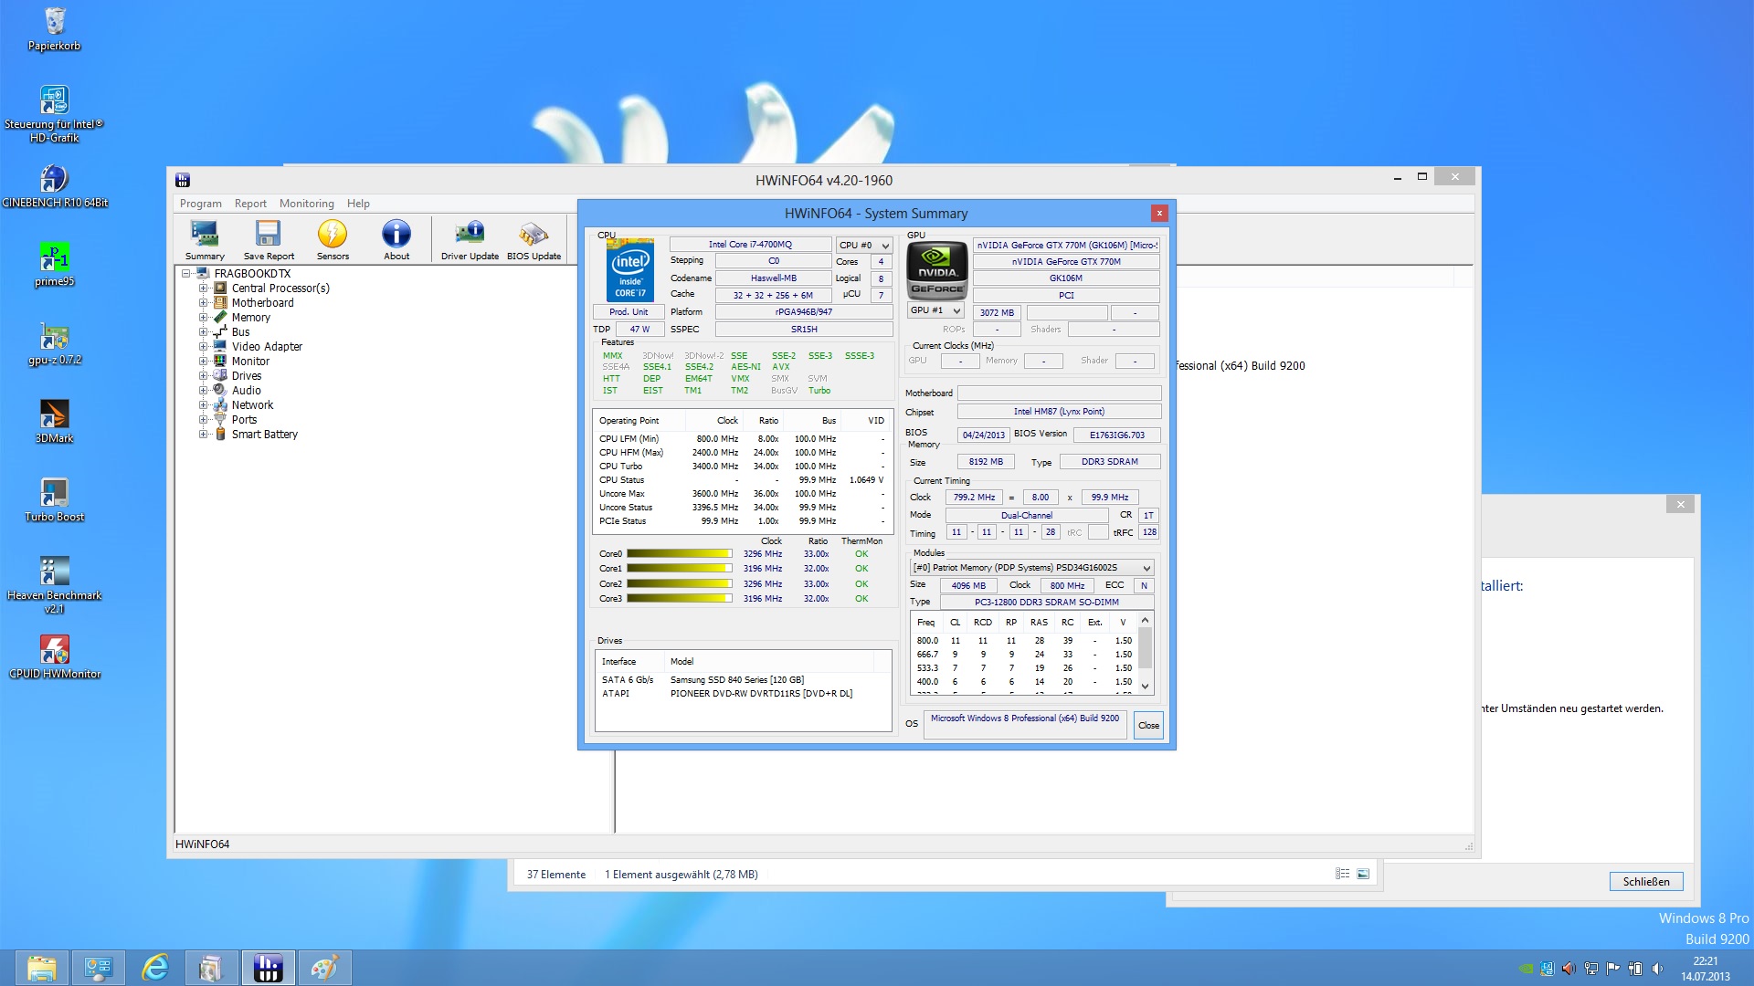Open the Report menu
Image resolution: width=1754 pixels, height=986 pixels.
250,204
